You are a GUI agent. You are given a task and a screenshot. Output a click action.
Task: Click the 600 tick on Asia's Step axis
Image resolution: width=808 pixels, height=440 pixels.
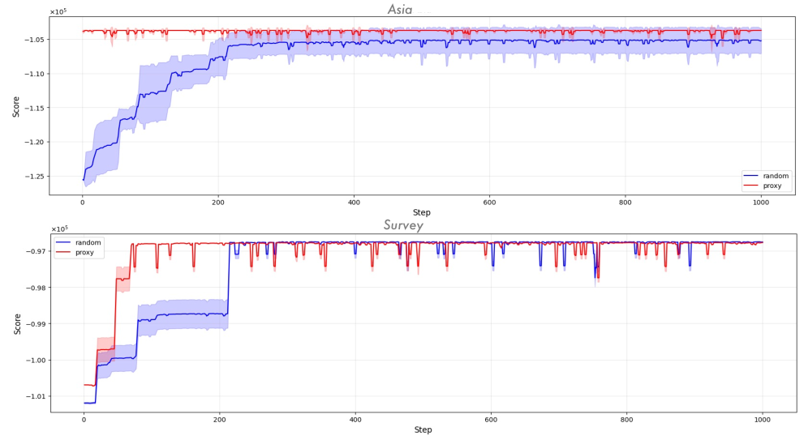(489, 203)
